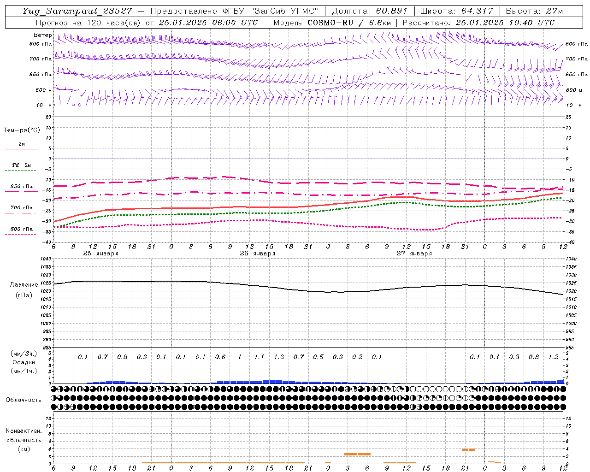The image size is (590, 472).
Task: Click the 'Облачность' cloud cover label
Action: coord(24,400)
